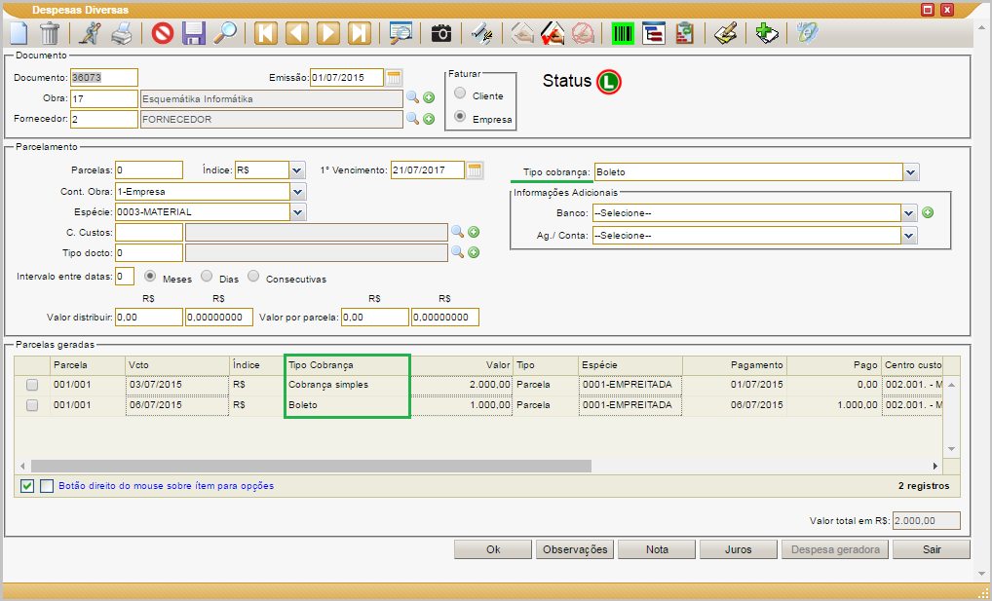
Task: Open the Observações dialog
Action: (575, 549)
